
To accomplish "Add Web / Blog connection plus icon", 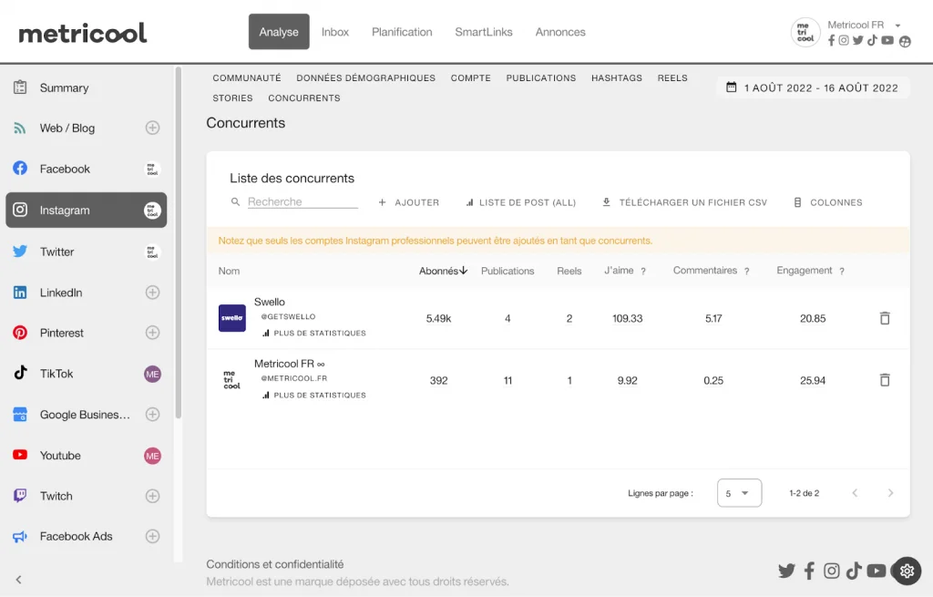I will coord(152,128).
